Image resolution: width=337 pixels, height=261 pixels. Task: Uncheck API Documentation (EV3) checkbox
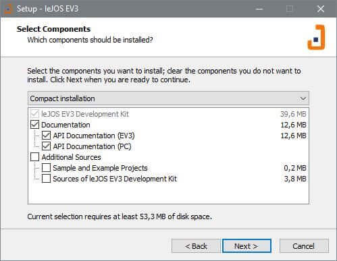click(46, 136)
